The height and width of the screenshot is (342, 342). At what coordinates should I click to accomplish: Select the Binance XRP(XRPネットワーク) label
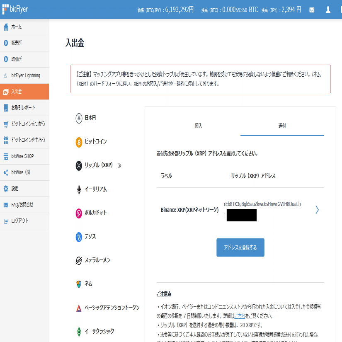coord(189,210)
